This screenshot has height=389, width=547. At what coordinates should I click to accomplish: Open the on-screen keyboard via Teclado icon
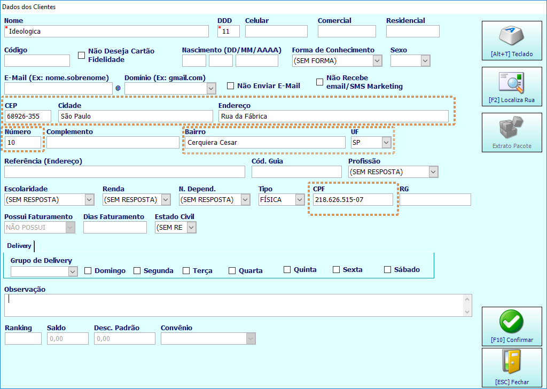511,36
